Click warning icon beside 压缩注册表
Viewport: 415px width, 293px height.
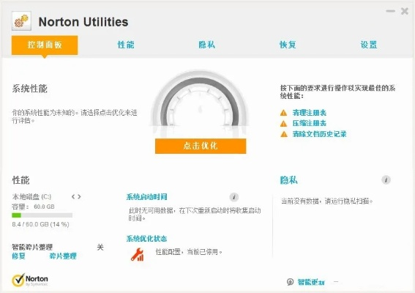[283, 124]
